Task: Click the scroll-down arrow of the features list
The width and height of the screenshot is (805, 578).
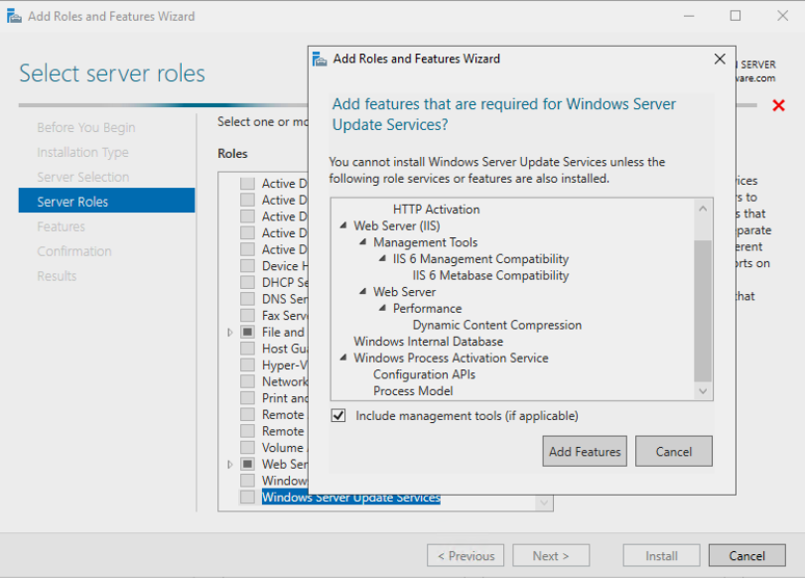Action: tap(703, 391)
